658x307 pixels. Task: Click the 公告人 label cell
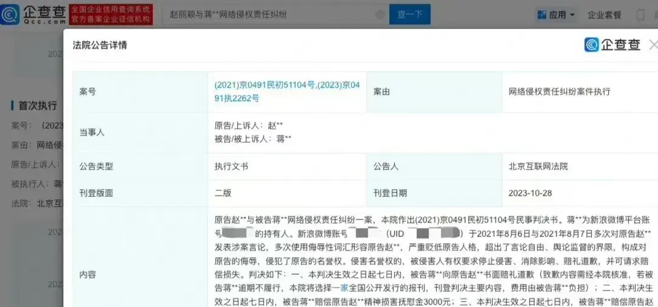(434, 167)
